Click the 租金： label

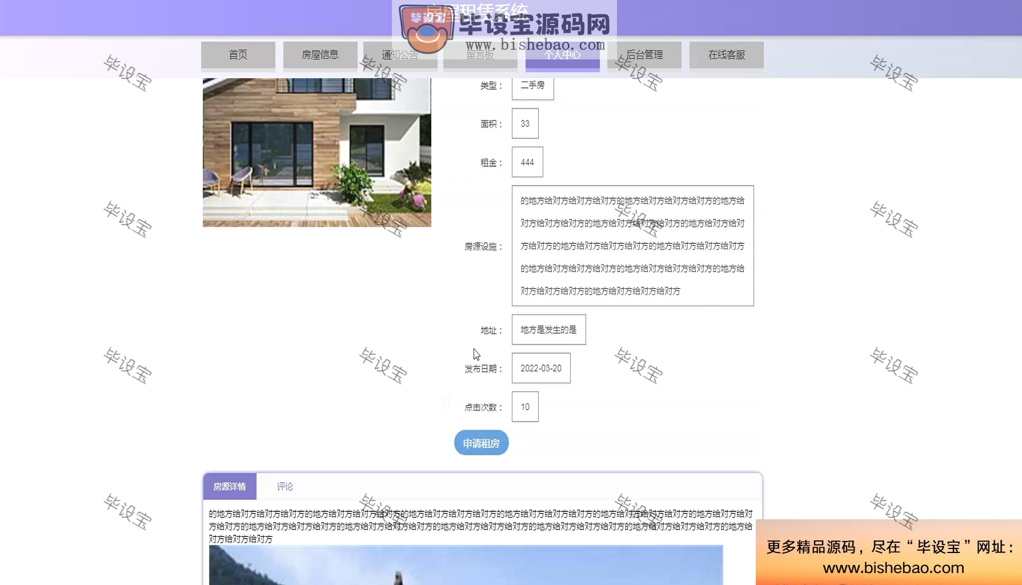(491, 163)
